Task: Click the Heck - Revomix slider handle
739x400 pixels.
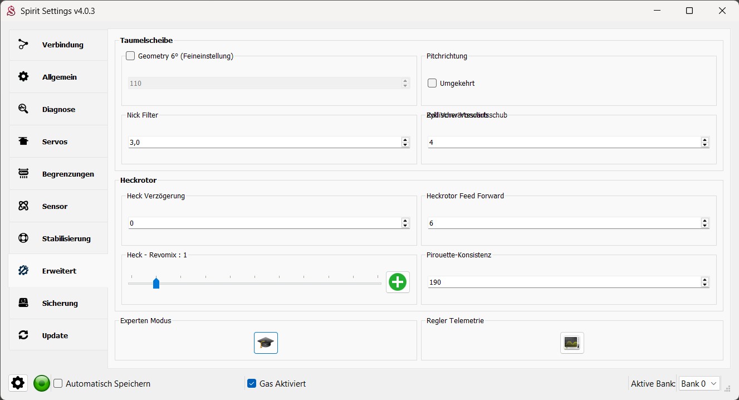Action: (156, 283)
